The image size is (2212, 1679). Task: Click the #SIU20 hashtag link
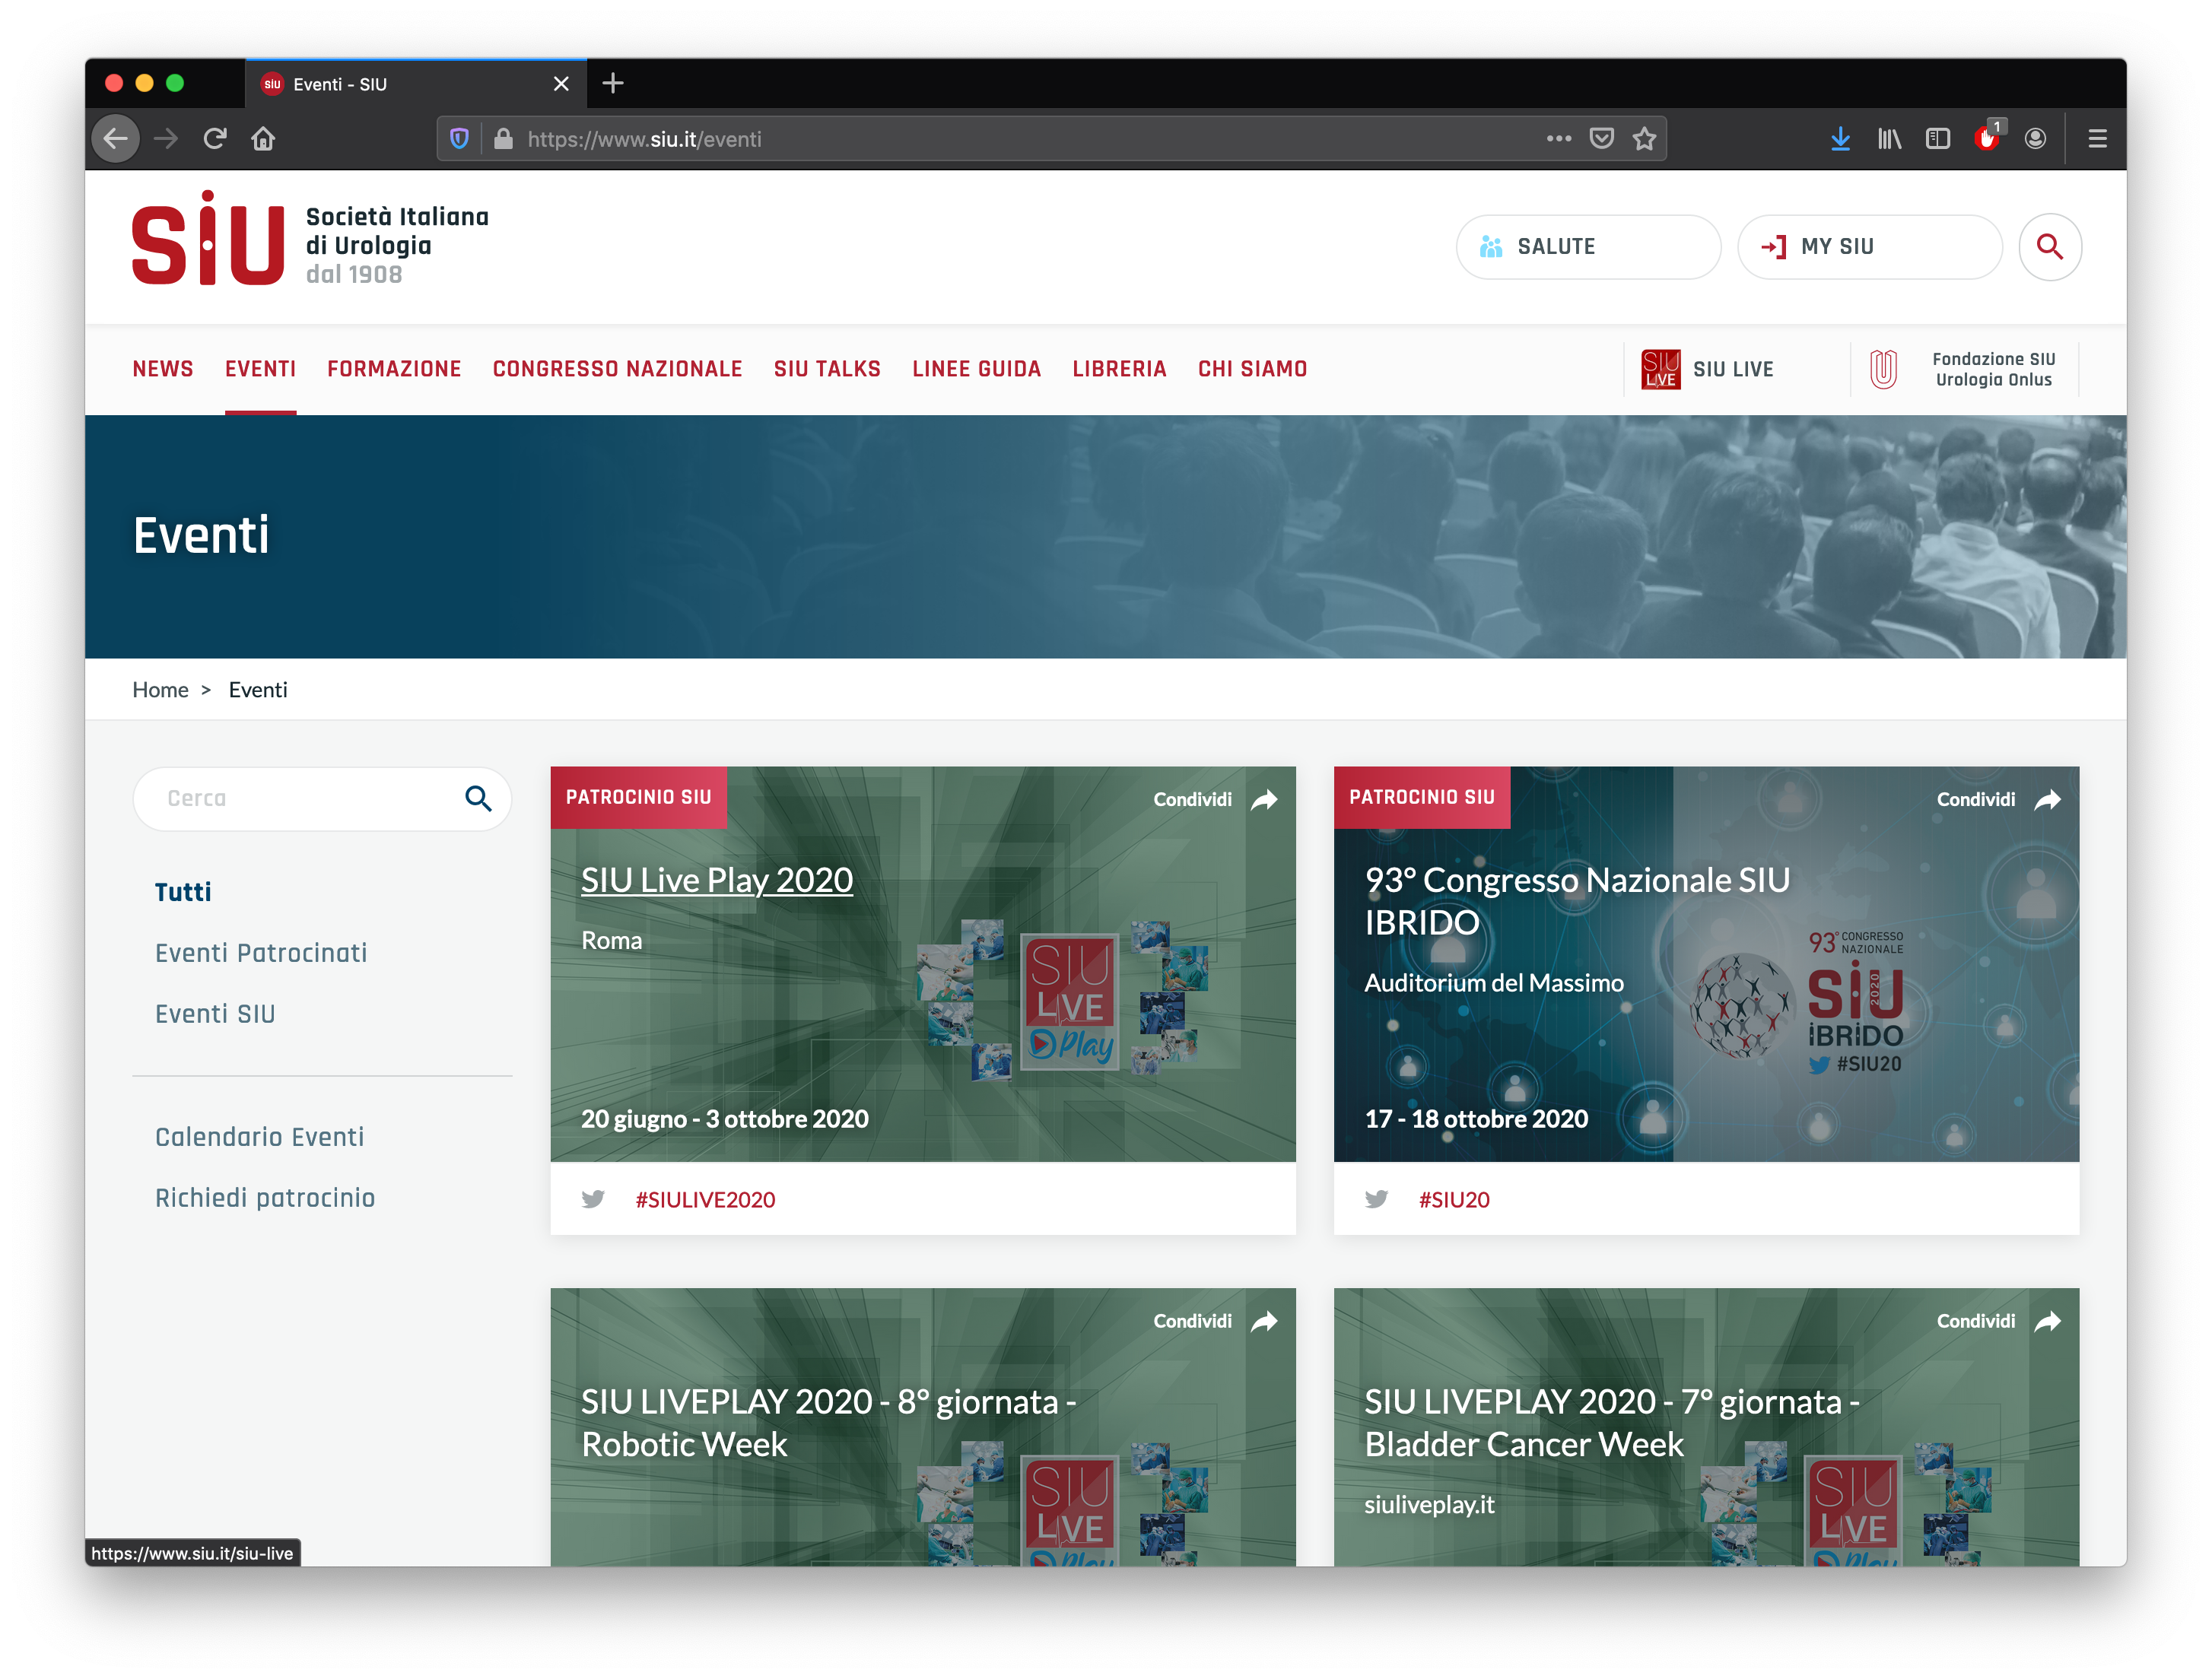pyautogui.click(x=1454, y=1199)
